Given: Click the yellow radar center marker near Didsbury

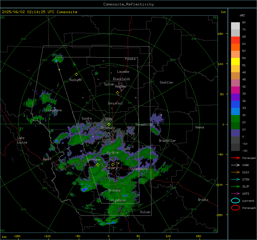Looking at the screenshot, I should click(x=109, y=124).
